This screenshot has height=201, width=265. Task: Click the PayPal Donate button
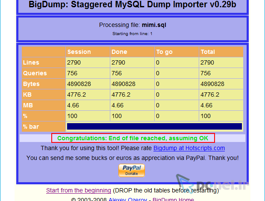coord(132,170)
